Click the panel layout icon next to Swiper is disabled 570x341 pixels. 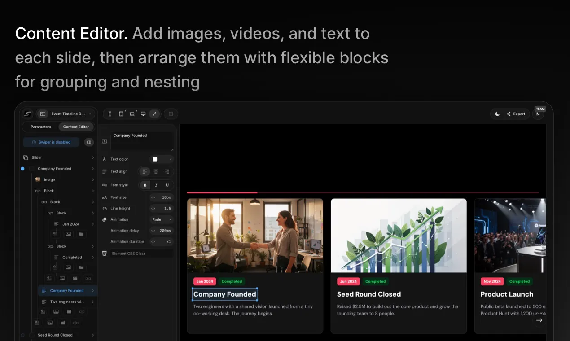point(89,142)
